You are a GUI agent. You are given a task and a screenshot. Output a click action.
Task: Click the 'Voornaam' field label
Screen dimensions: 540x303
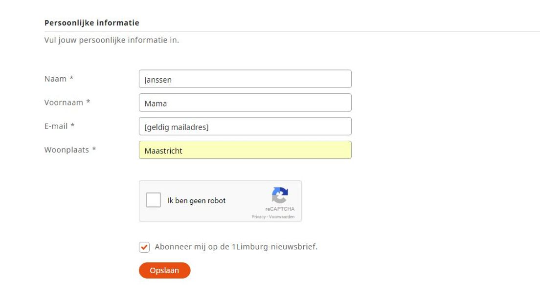[64, 103]
